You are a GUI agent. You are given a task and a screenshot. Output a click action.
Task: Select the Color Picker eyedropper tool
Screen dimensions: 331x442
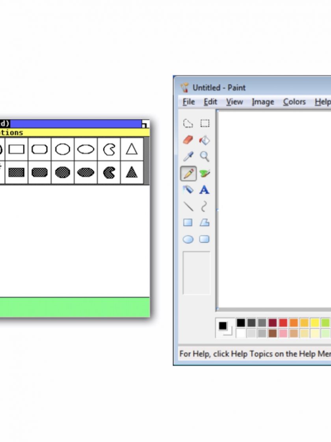pyautogui.click(x=188, y=157)
